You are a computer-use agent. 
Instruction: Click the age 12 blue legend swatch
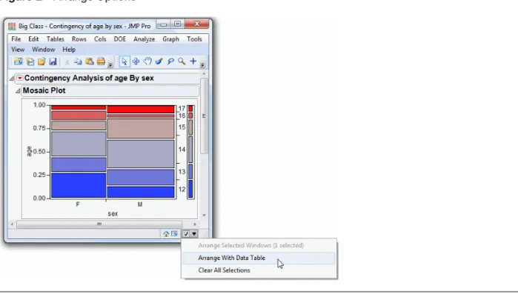(190, 189)
